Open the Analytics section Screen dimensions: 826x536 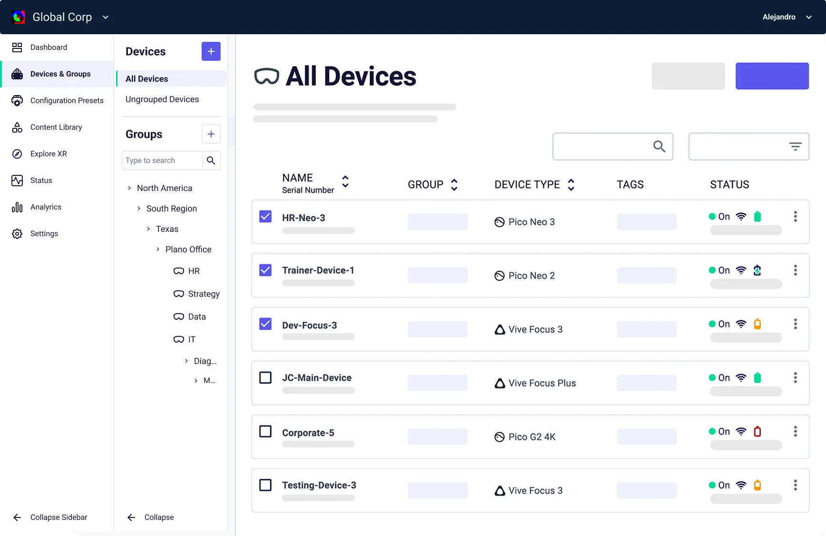(x=46, y=207)
